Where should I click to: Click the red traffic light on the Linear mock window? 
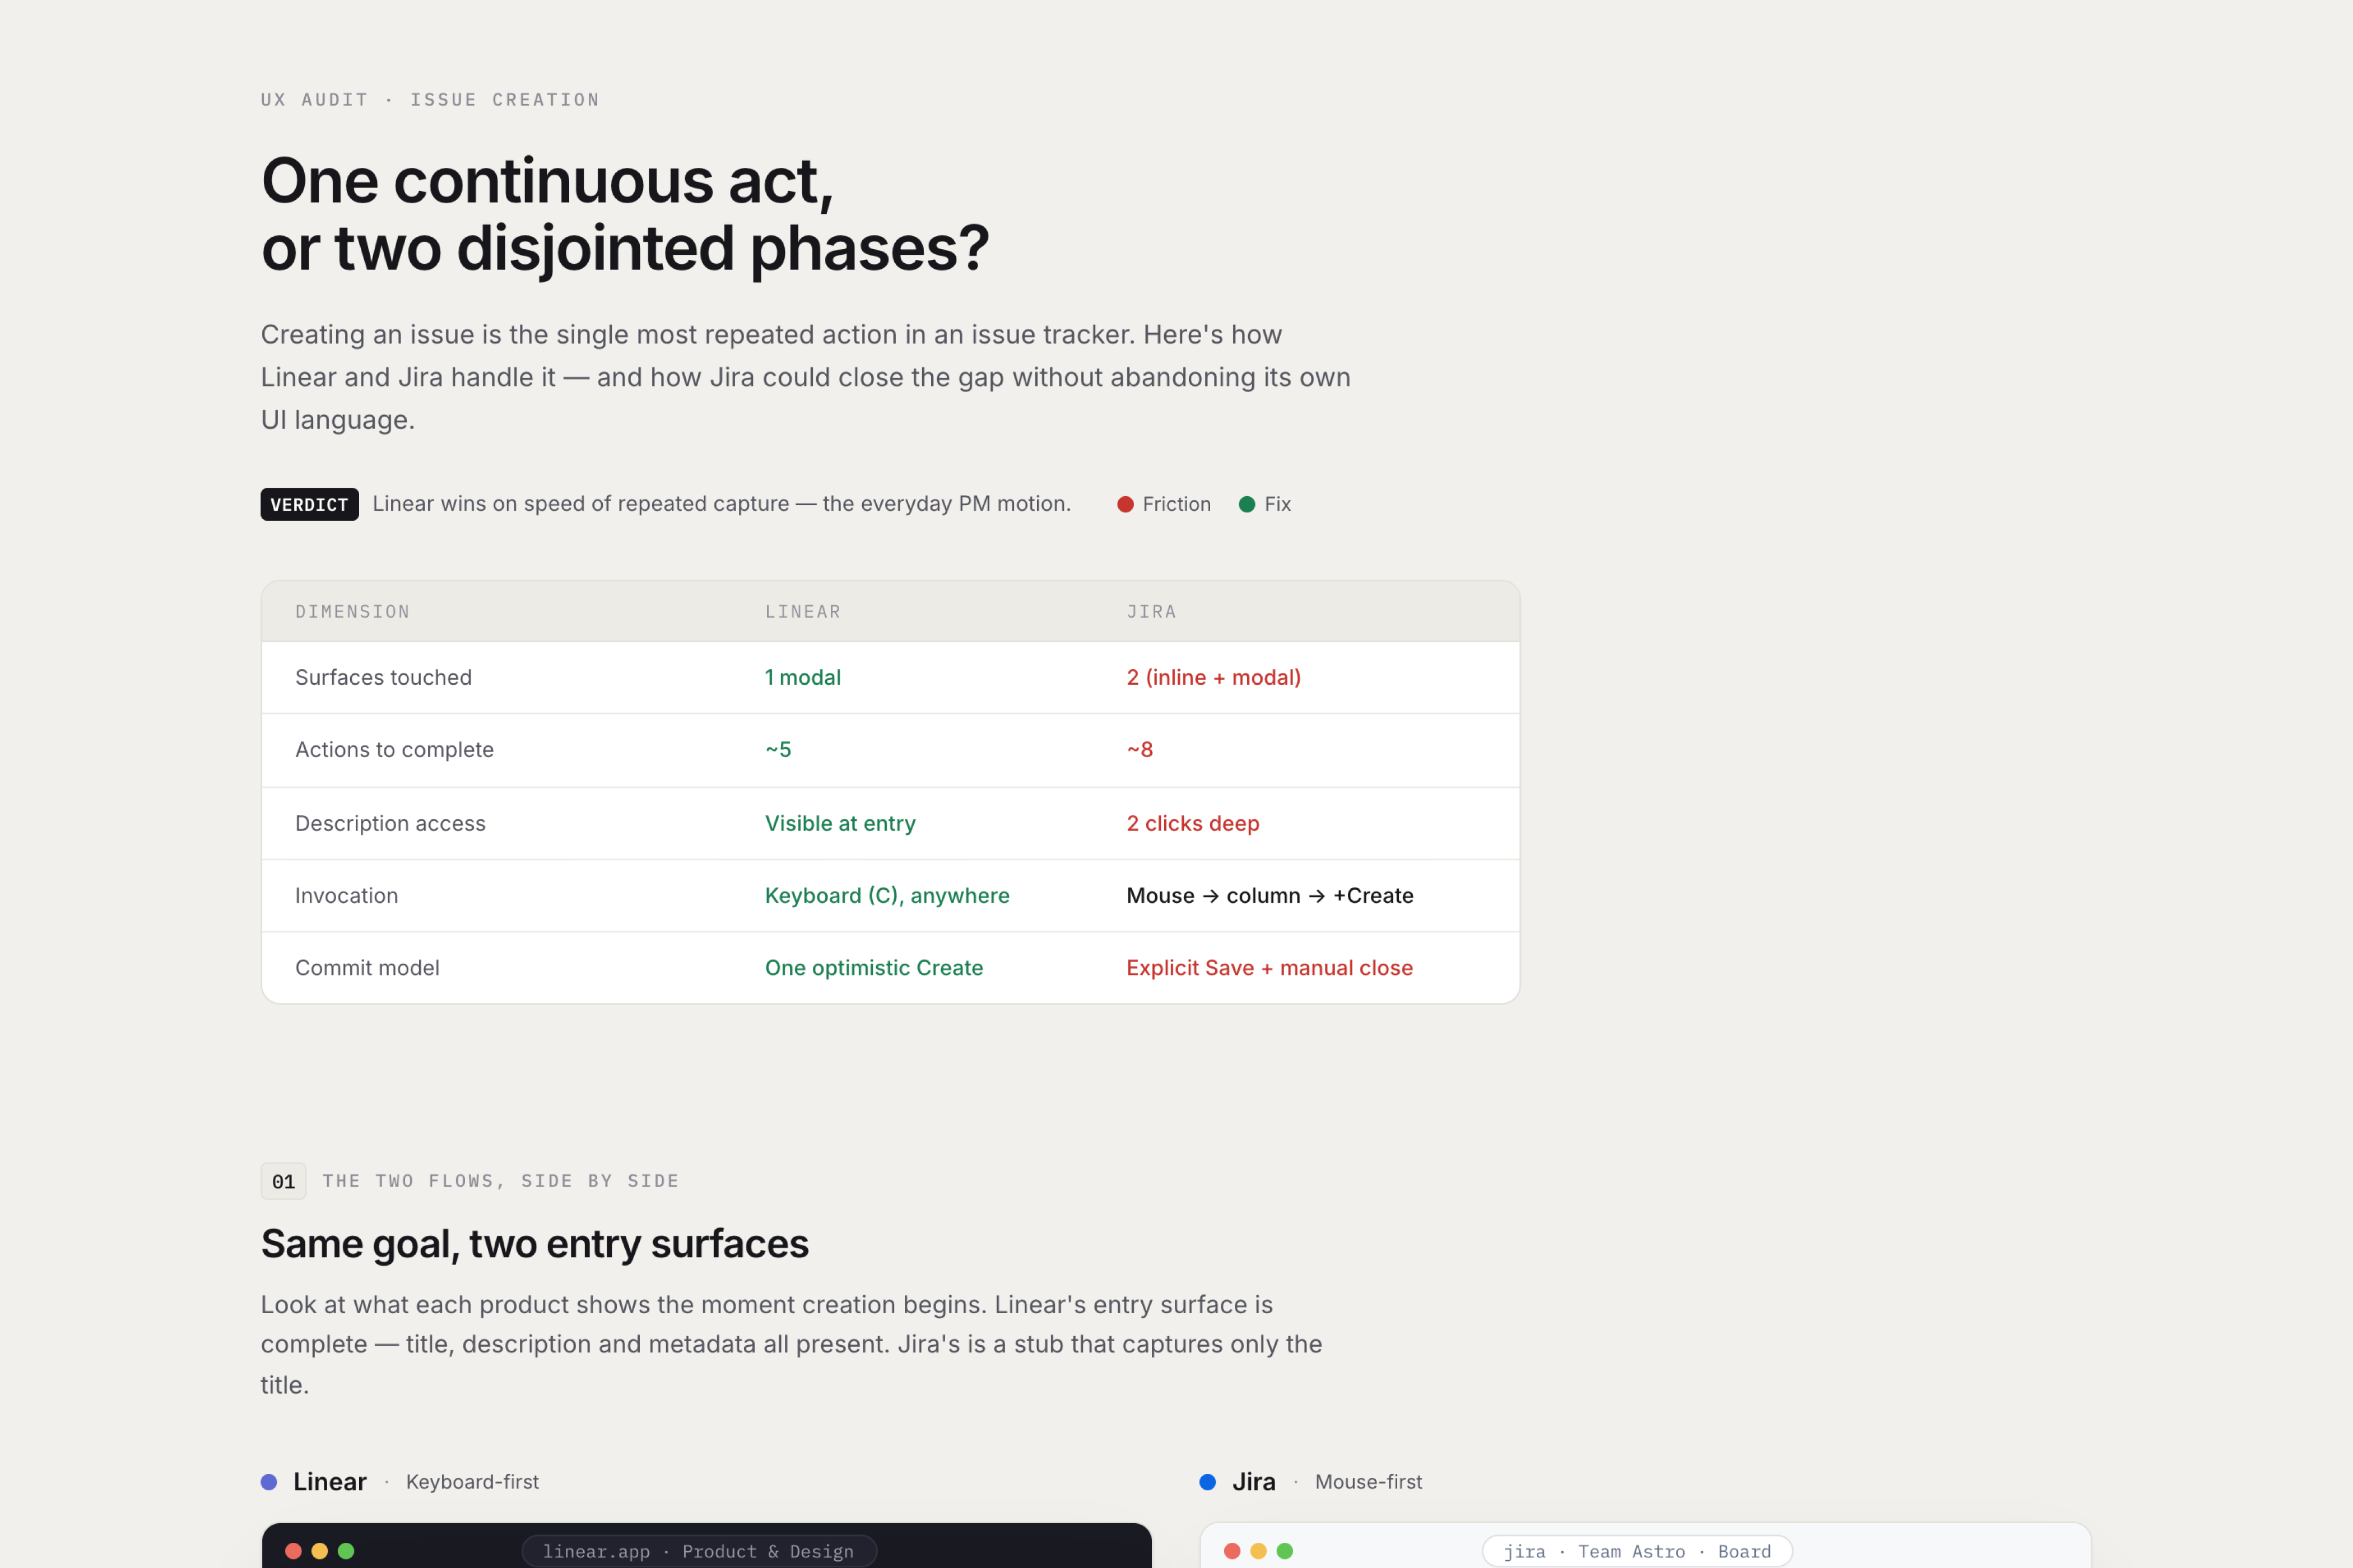[x=293, y=1551]
